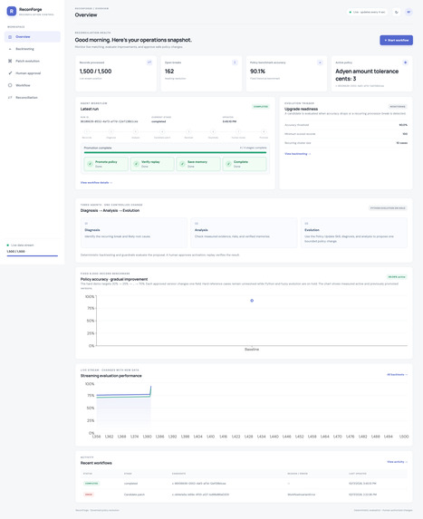
Task: Click the Live updates status pill
Action: 368,13
